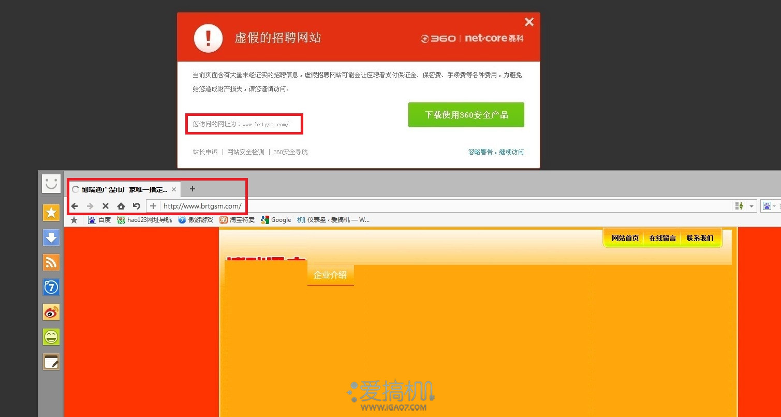Open the hao123网址导航 bookmark
781x417 pixels.
(144, 220)
